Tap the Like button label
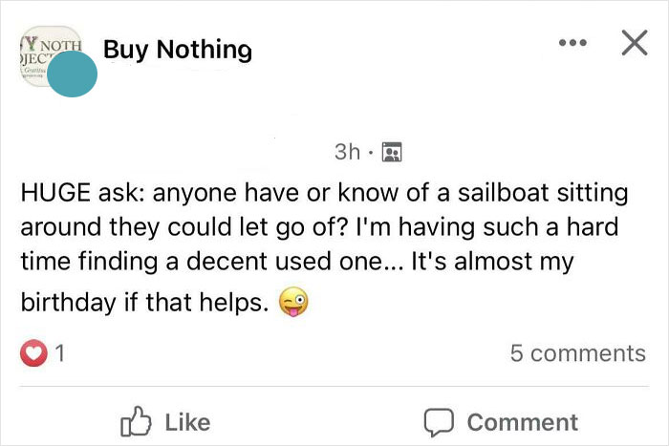The image size is (669, 446). pos(187,422)
